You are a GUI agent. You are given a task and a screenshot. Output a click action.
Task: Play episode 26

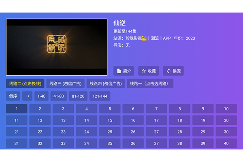[x=133, y=132]
